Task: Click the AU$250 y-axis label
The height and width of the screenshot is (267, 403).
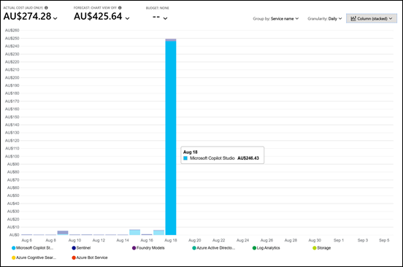Action: (x=12, y=38)
